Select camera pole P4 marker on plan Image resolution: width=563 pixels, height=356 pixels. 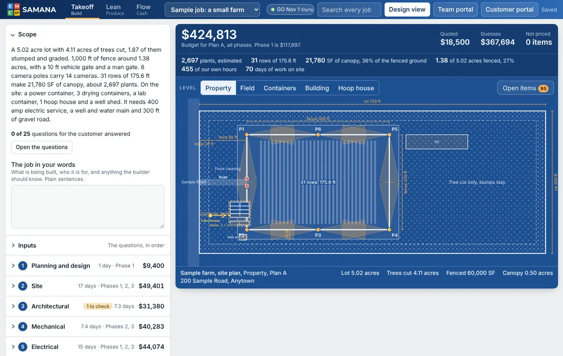[x=389, y=229]
